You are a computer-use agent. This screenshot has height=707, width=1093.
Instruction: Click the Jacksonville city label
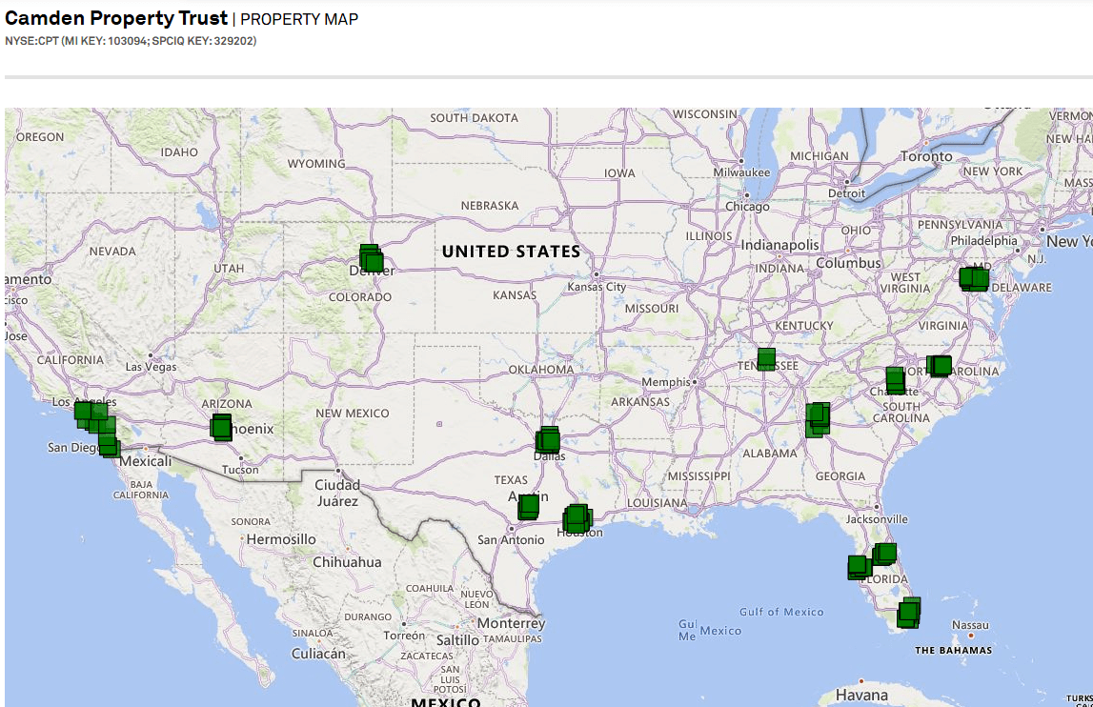point(877,518)
